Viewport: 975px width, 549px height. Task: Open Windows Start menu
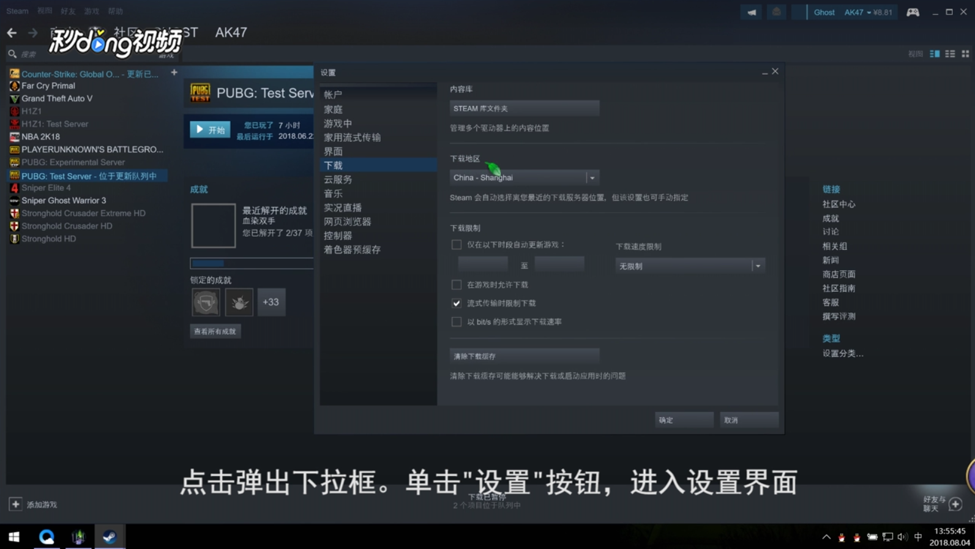[13, 537]
